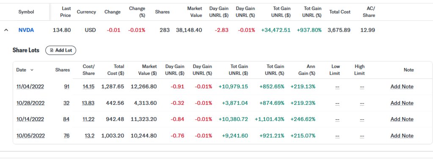Select the Share Lots heading

coord(26,50)
